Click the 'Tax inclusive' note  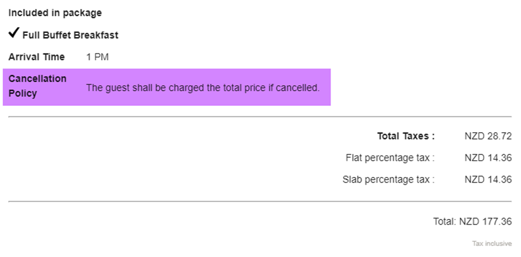(491, 244)
